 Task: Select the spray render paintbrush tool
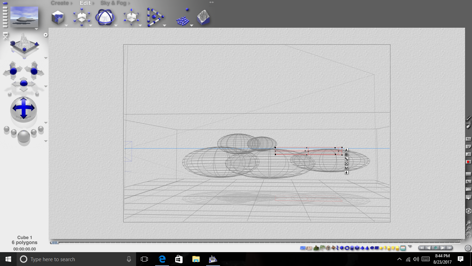pyautogui.click(x=469, y=119)
